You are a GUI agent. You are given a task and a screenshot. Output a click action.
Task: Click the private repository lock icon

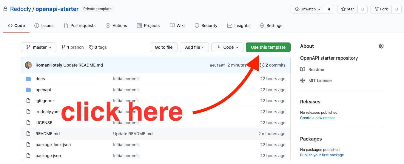(5, 9)
